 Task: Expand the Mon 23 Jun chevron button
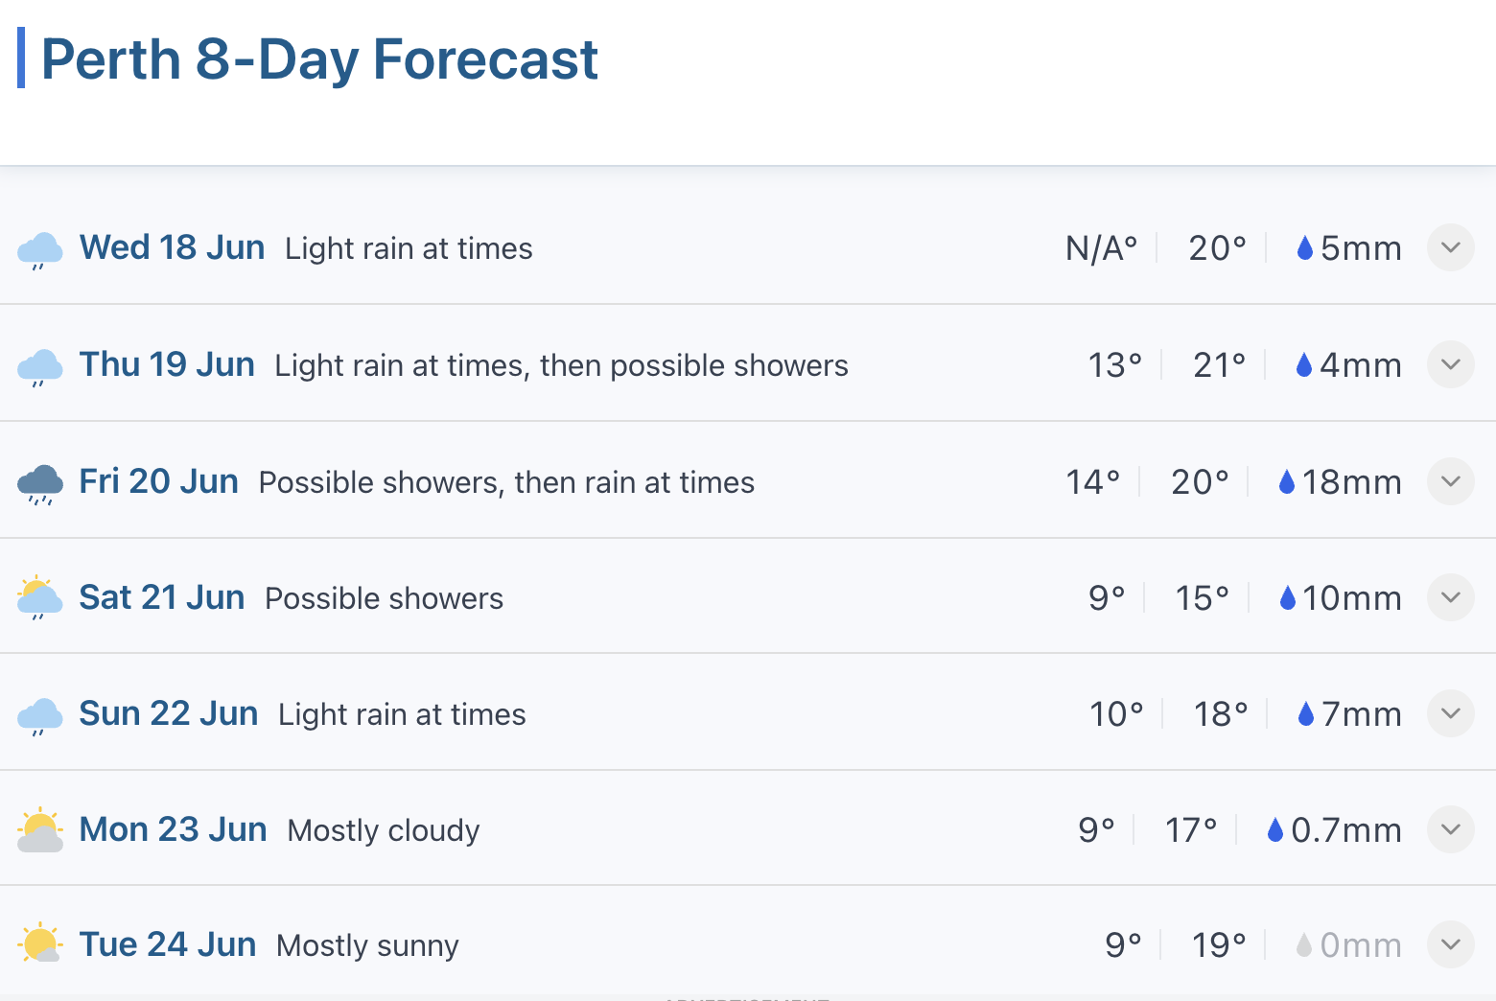click(x=1451, y=829)
